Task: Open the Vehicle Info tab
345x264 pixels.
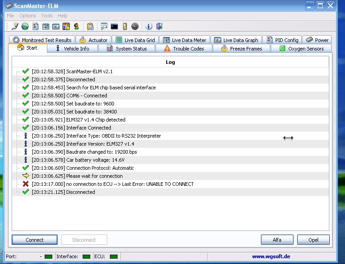Action: 72,48
